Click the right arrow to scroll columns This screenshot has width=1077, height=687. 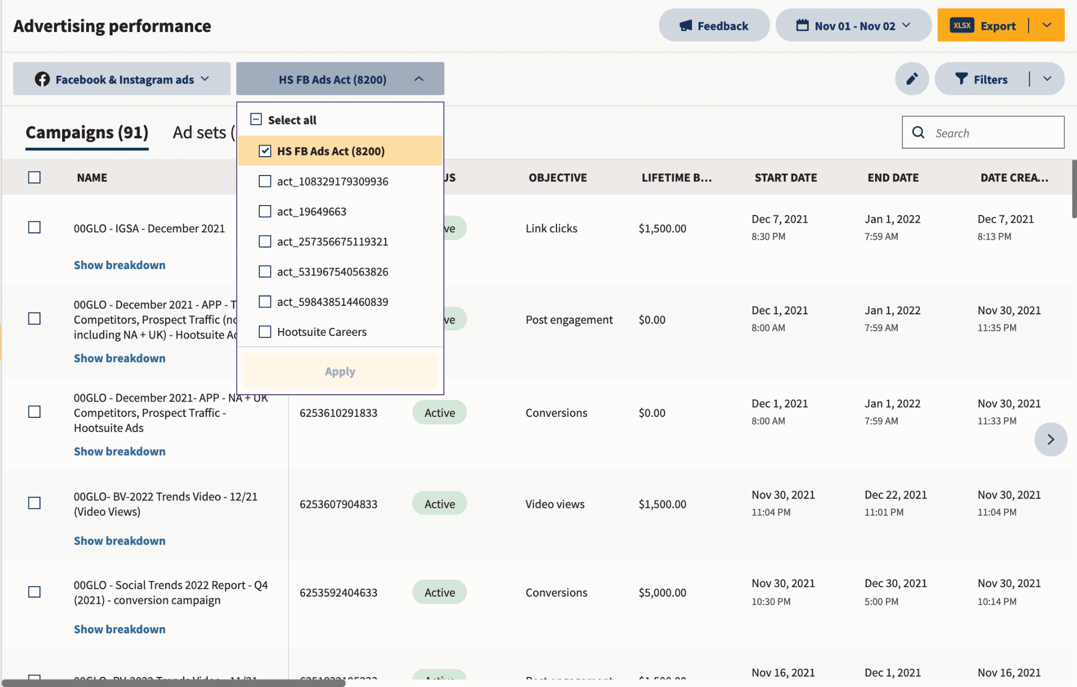(x=1050, y=439)
